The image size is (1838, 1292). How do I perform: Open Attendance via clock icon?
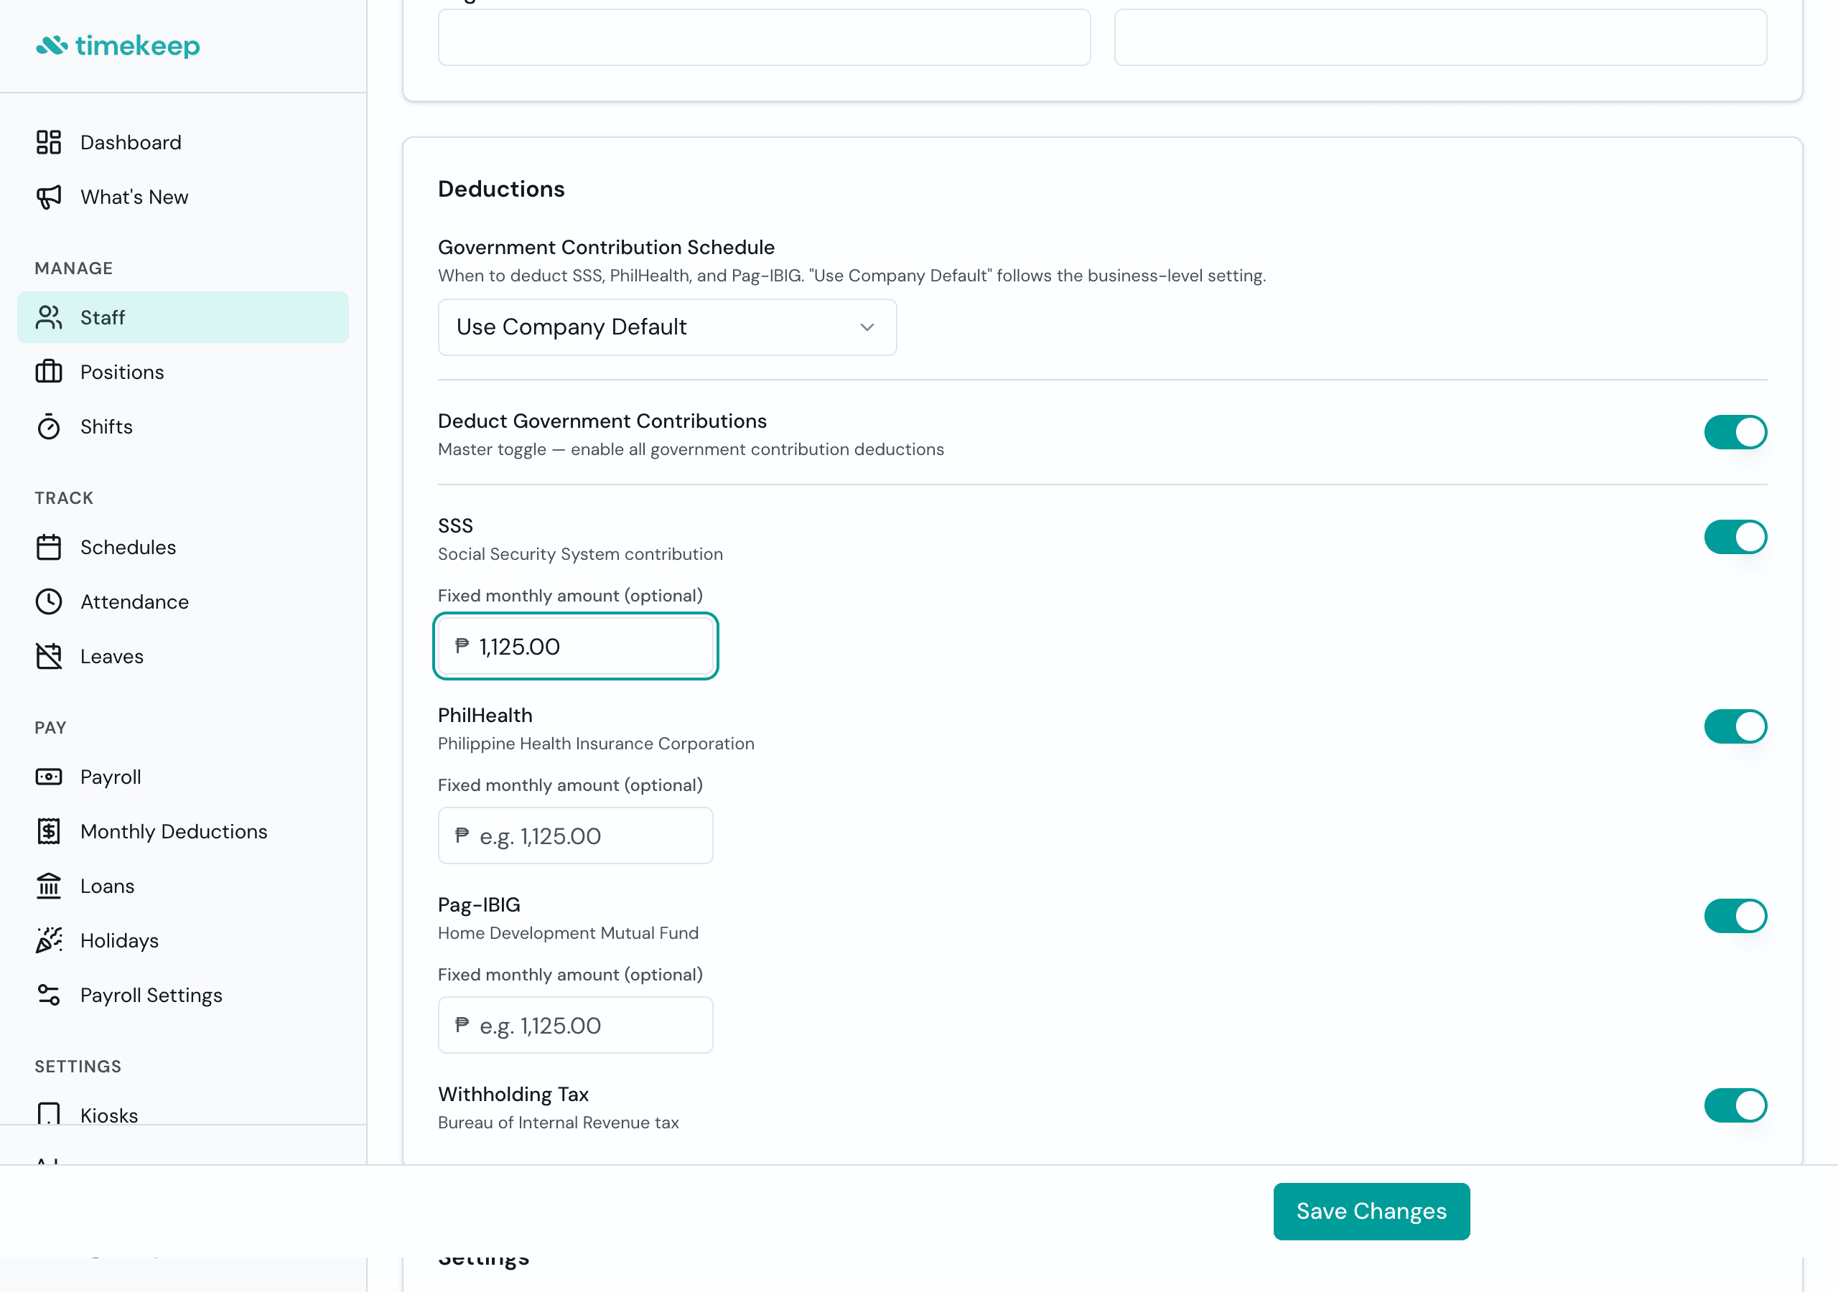49,602
